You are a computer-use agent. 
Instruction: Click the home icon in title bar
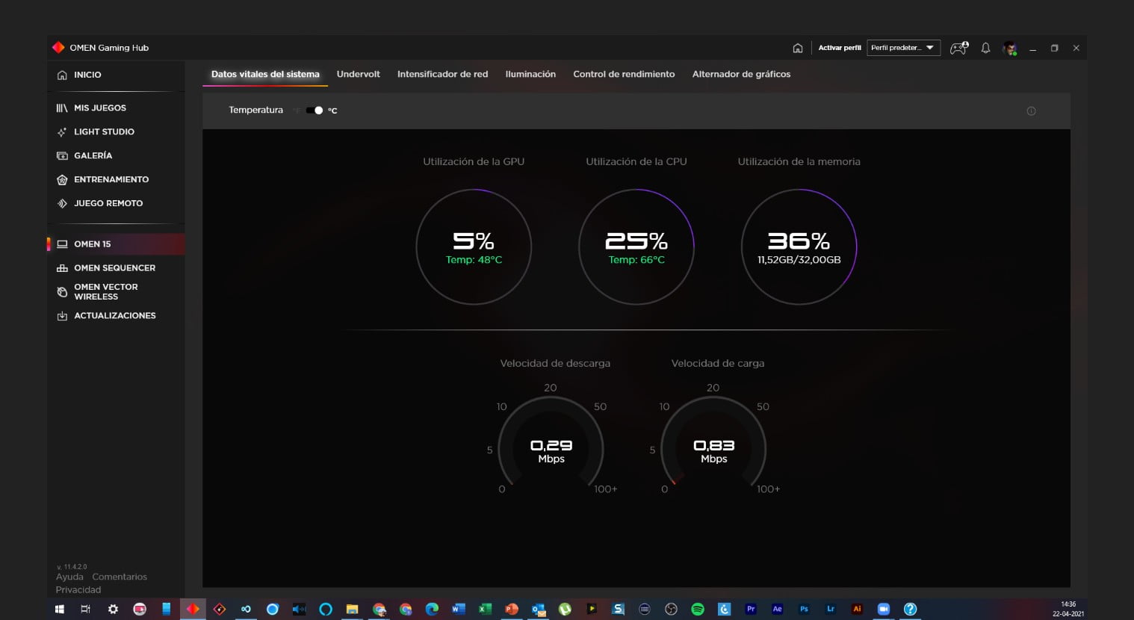[x=798, y=48]
